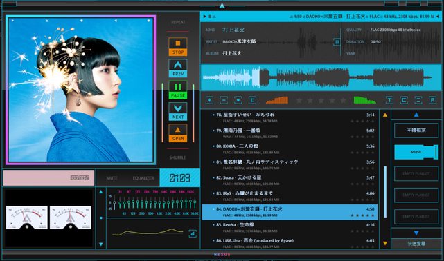Pause playback with the green PAUSE button
The image size is (444, 261).
point(178,90)
